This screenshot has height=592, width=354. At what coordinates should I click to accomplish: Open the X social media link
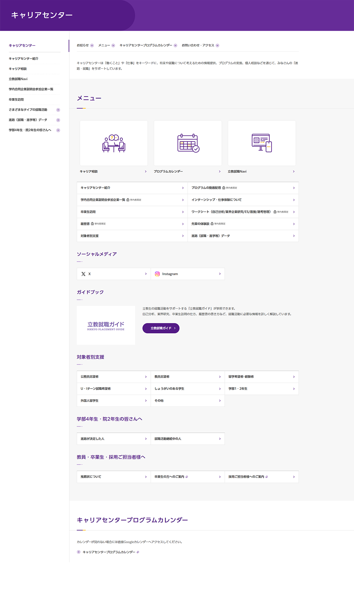(x=114, y=274)
